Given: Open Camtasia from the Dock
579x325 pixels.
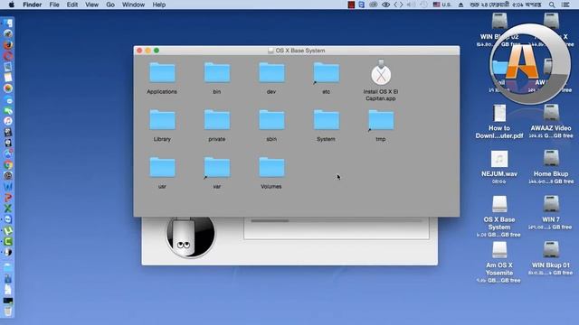Looking at the screenshot, I should [8, 241].
